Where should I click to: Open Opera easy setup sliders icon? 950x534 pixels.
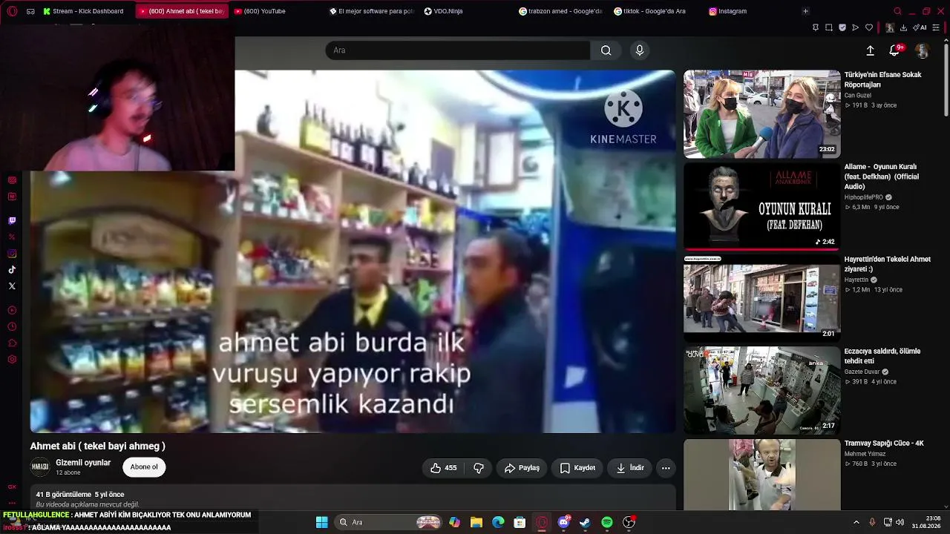tap(937, 27)
